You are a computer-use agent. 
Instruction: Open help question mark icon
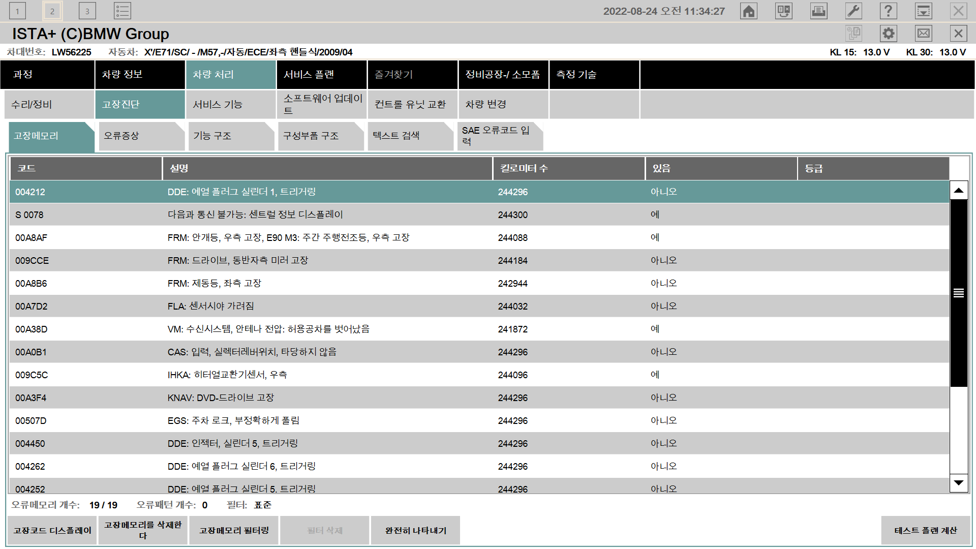click(888, 11)
